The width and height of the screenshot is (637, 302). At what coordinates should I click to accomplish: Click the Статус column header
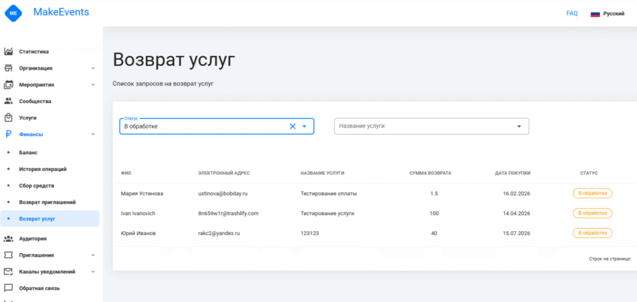pyautogui.click(x=589, y=173)
